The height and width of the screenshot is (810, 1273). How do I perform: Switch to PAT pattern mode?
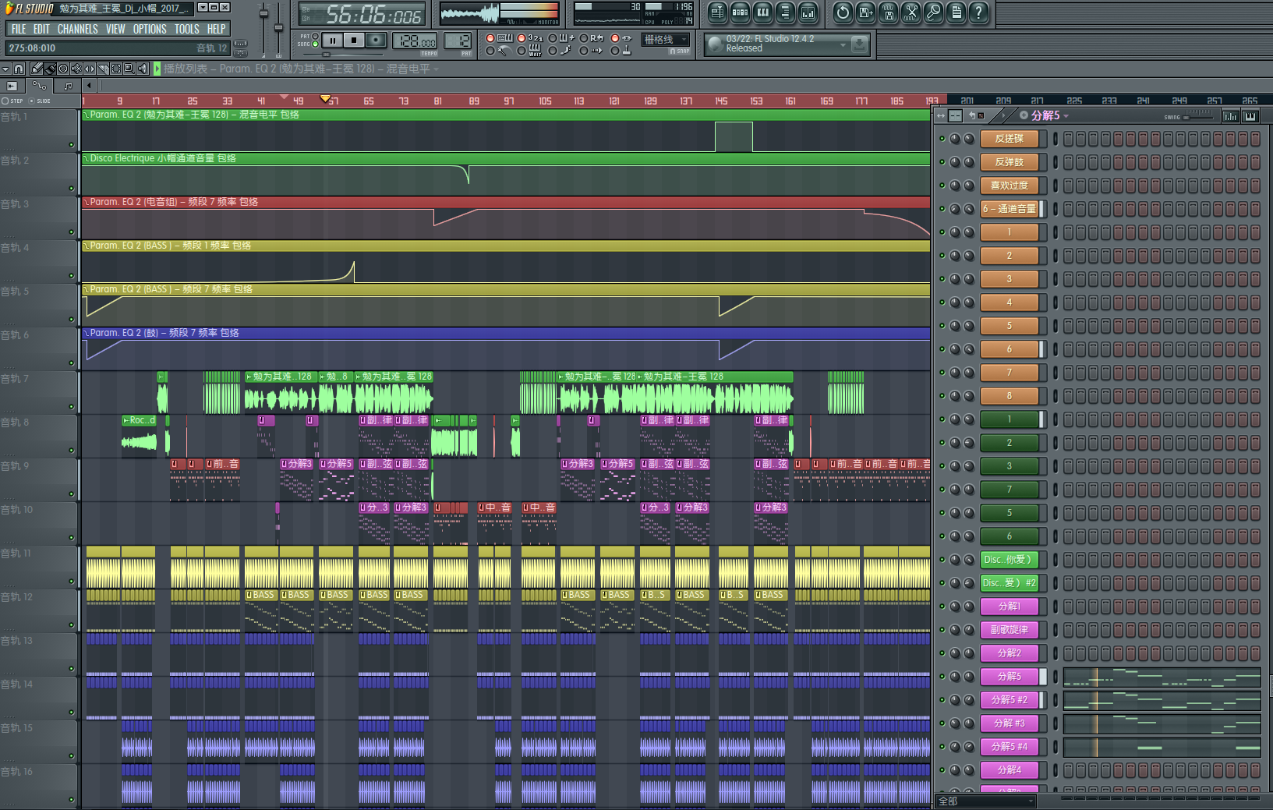pyautogui.click(x=315, y=36)
